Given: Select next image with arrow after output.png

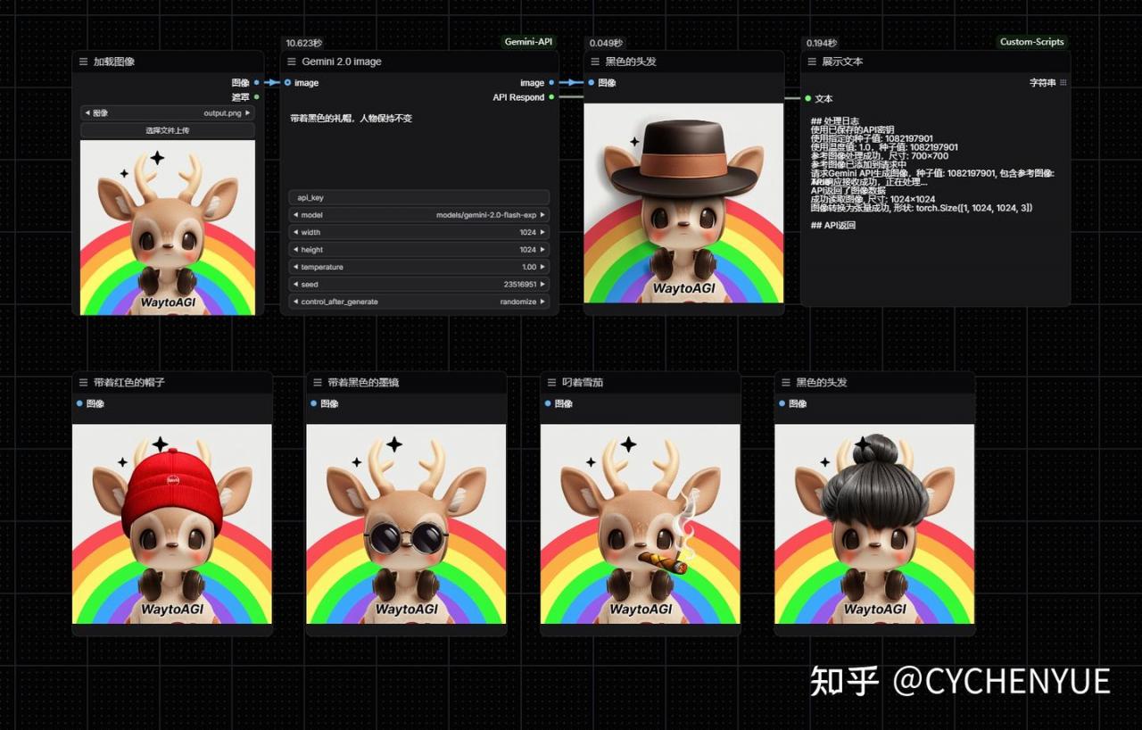Looking at the screenshot, I should click(x=248, y=113).
